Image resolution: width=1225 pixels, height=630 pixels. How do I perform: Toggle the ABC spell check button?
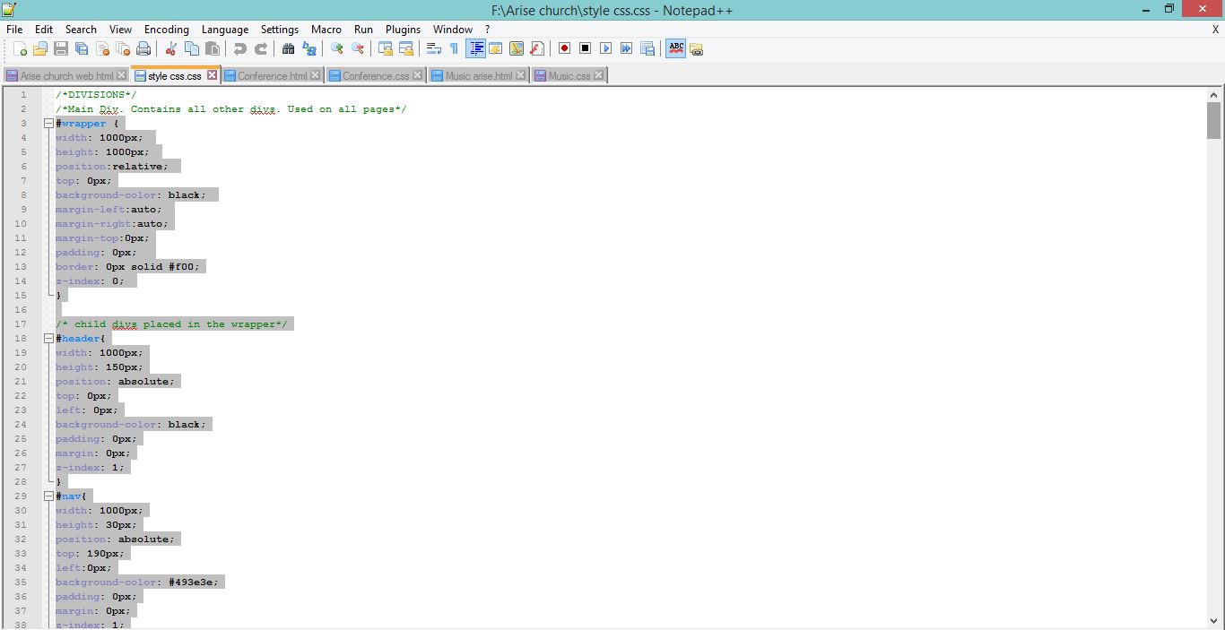click(675, 48)
